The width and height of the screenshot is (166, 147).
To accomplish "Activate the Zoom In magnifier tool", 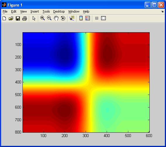I will [42, 18].
